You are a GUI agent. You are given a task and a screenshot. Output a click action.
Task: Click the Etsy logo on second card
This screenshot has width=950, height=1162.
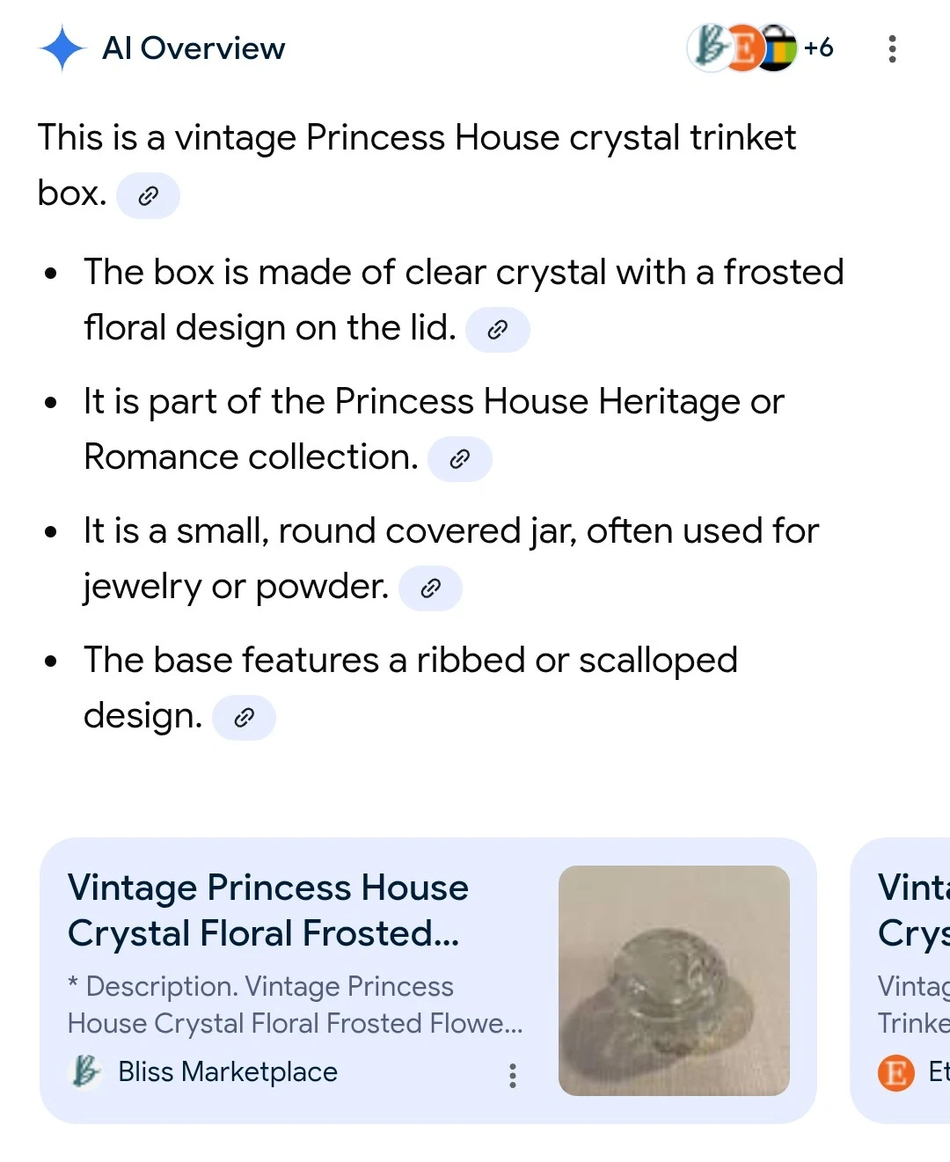(x=896, y=1072)
